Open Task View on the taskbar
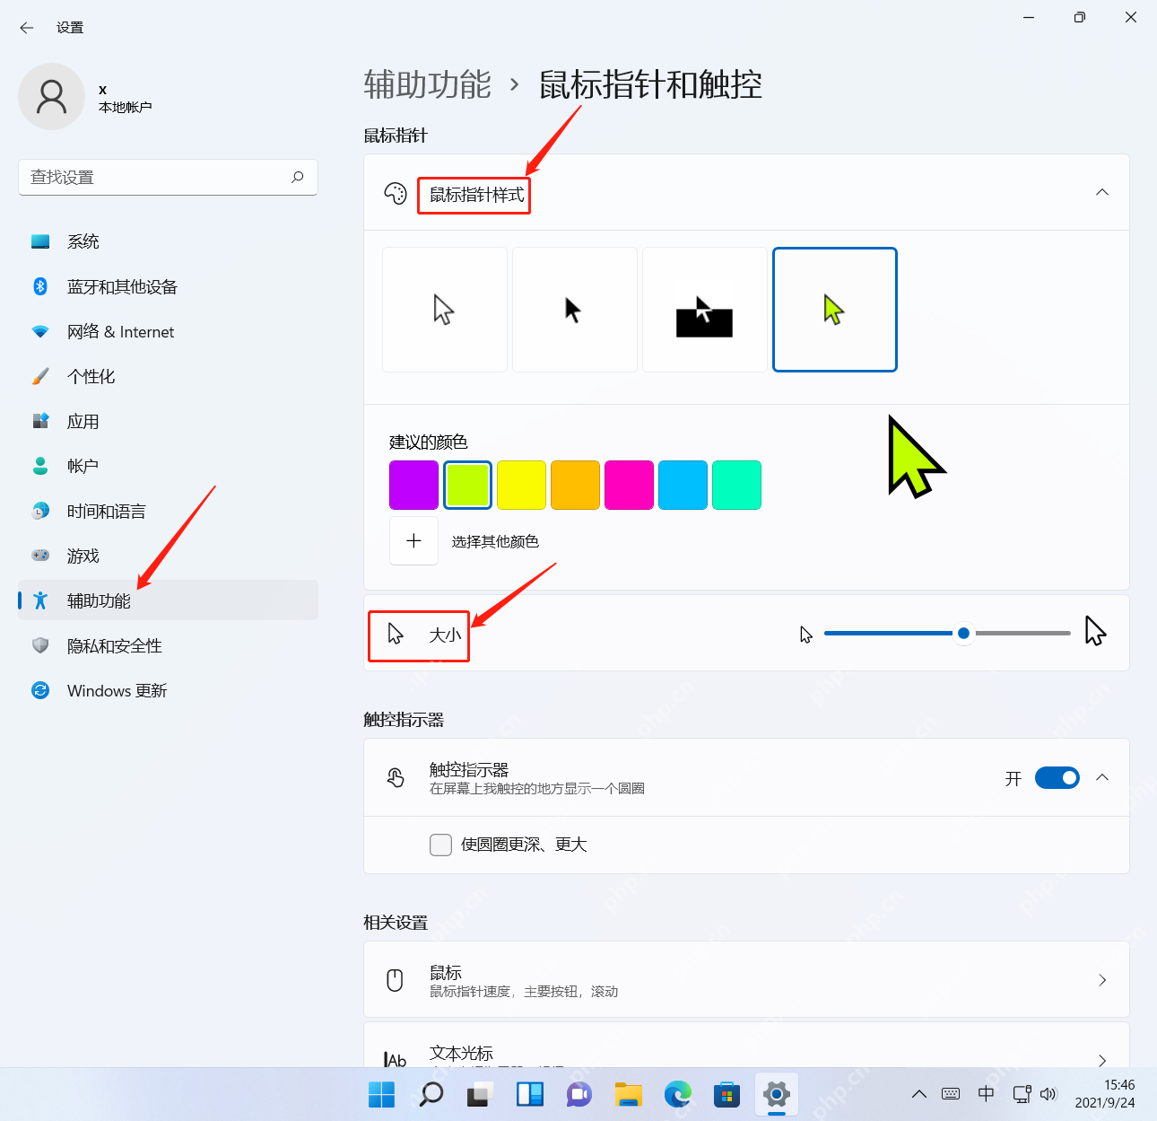Viewport: 1157px width, 1121px height. coord(481,1094)
